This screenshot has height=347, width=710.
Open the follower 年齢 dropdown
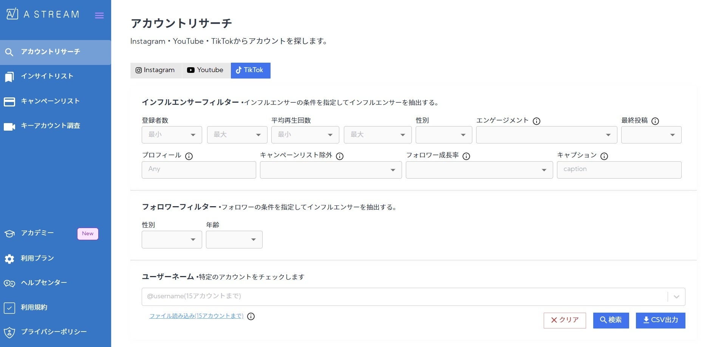tap(234, 239)
